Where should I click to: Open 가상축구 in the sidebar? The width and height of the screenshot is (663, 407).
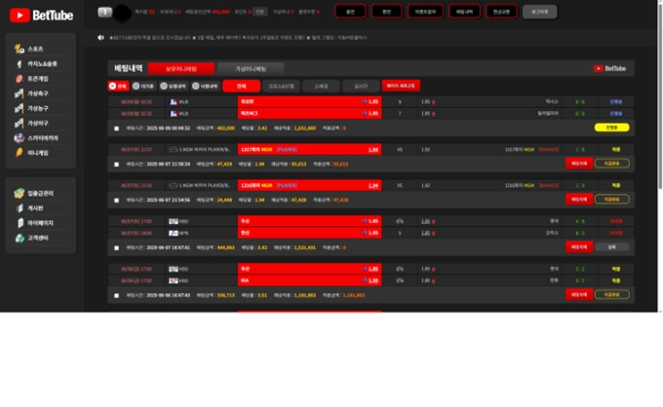37,93
